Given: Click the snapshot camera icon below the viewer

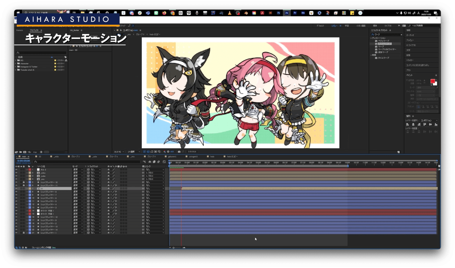Looking at the screenshot, I should (179, 152).
